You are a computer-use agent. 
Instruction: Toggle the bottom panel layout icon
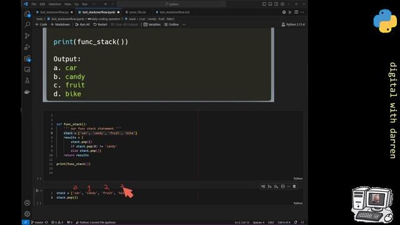click(x=270, y=4)
